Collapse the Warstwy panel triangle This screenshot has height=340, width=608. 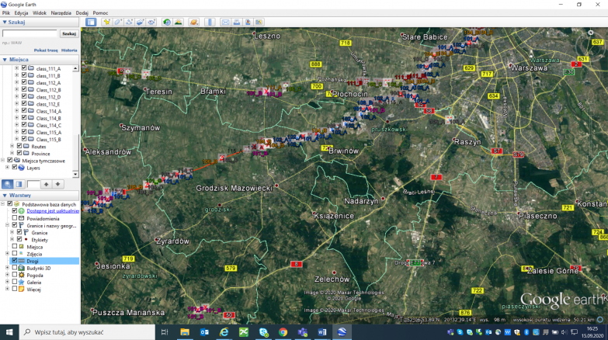tap(5, 196)
